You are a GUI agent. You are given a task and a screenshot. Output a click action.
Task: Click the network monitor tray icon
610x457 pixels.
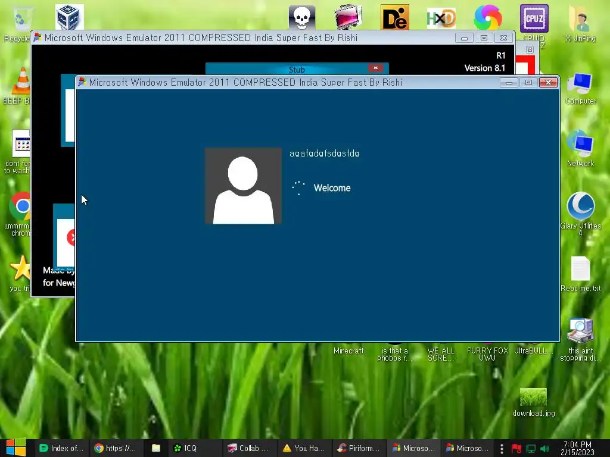click(531, 449)
